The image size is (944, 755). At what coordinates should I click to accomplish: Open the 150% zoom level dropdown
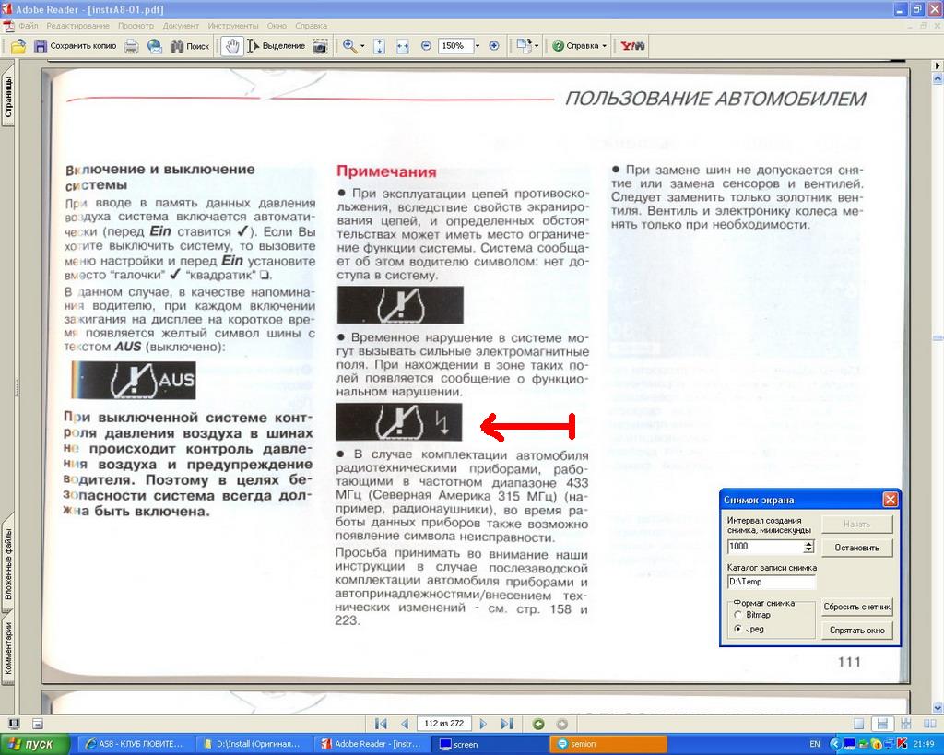click(x=478, y=46)
